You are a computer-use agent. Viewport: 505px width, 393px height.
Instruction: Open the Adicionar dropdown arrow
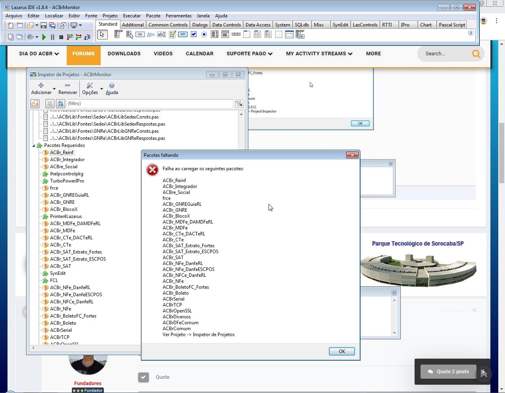[54, 89]
